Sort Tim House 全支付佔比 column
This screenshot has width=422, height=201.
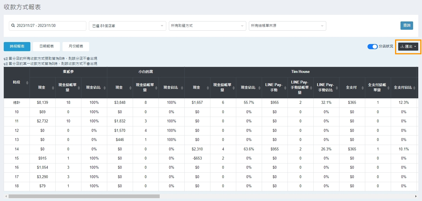click(414, 88)
